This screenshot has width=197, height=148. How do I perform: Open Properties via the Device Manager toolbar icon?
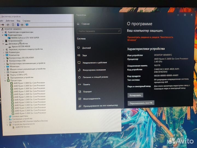13,25
